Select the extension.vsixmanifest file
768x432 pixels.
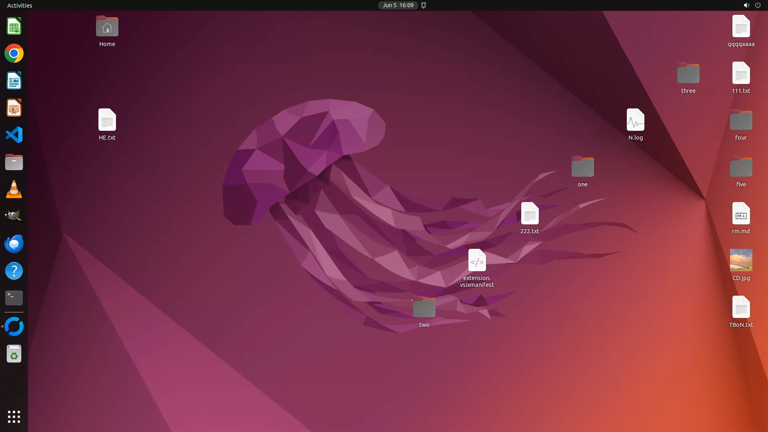click(x=477, y=260)
